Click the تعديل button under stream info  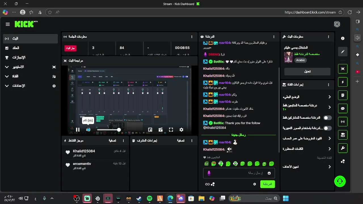pos(307,71)
